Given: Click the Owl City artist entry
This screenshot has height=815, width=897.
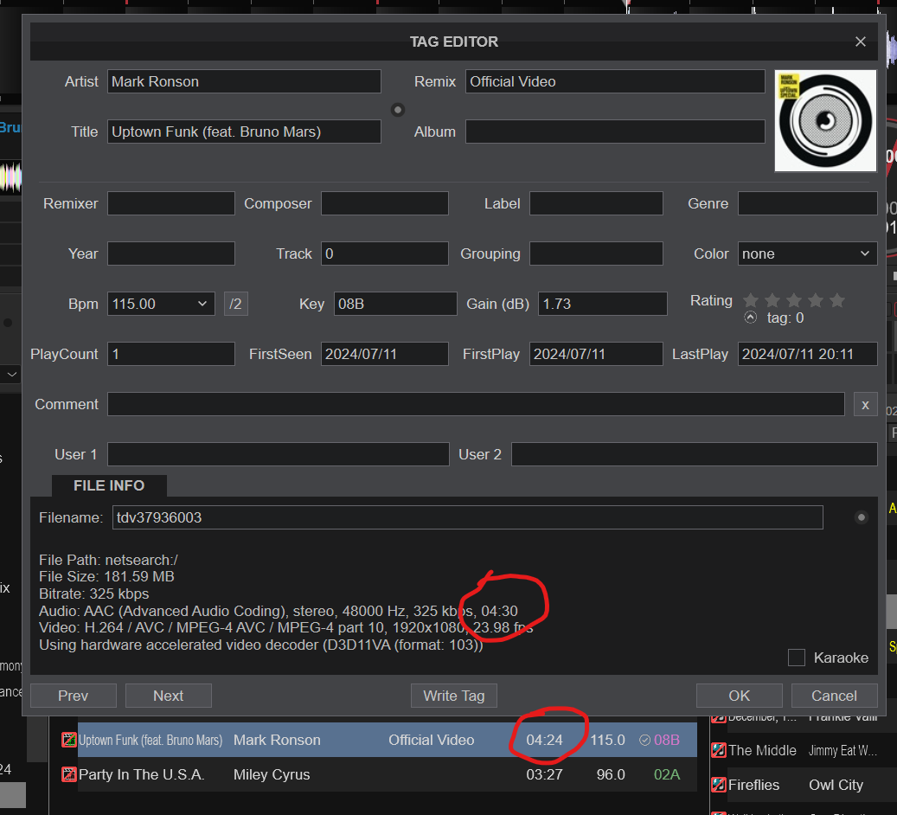Looking at the screenshot, I should tap(836, 786).
